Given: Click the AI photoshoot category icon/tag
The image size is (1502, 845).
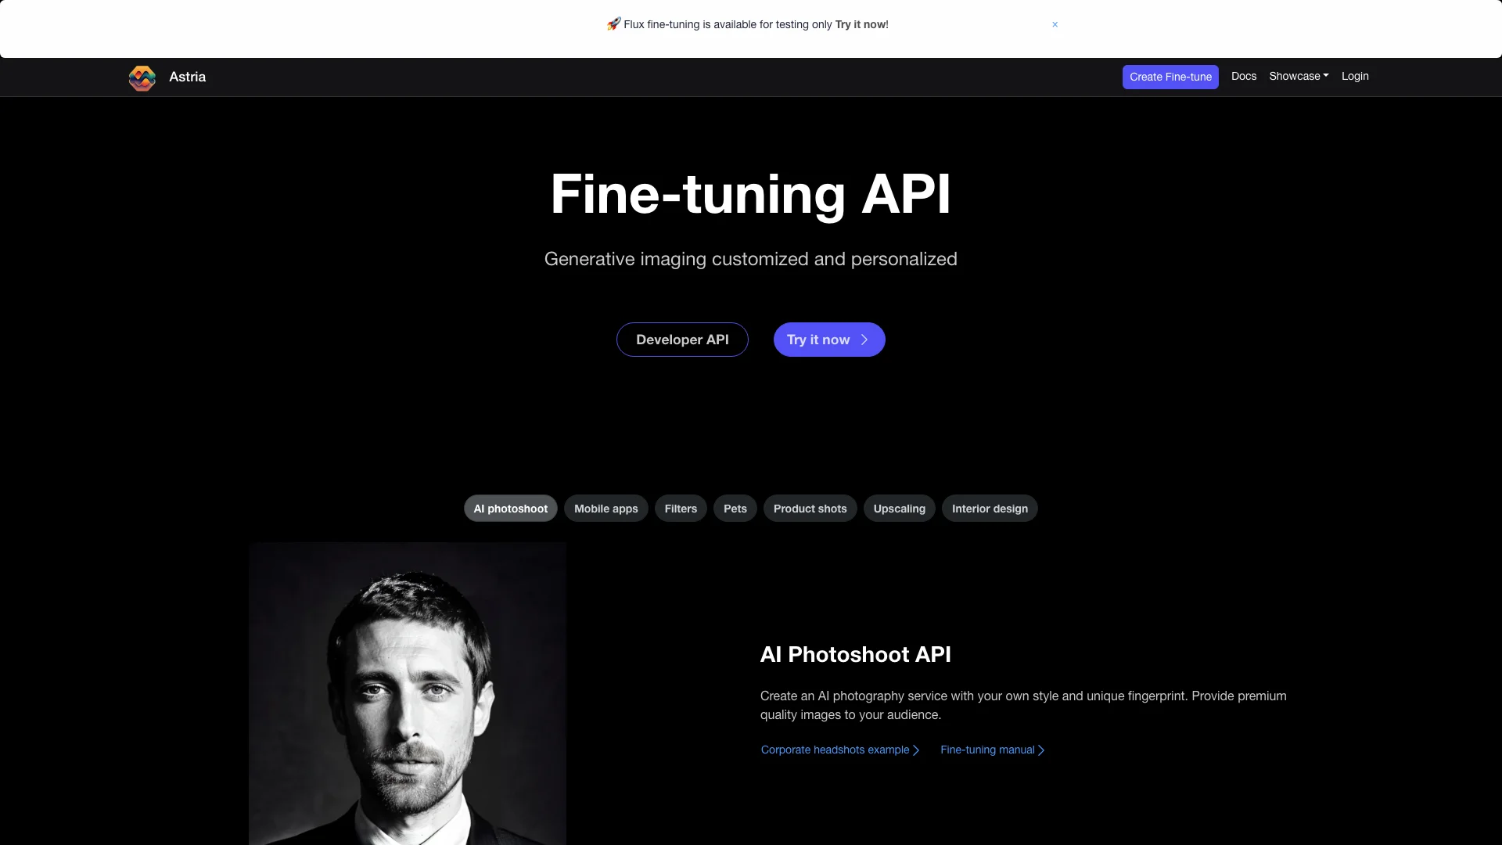Looking at the screenshot, I should tap(511, 508).
